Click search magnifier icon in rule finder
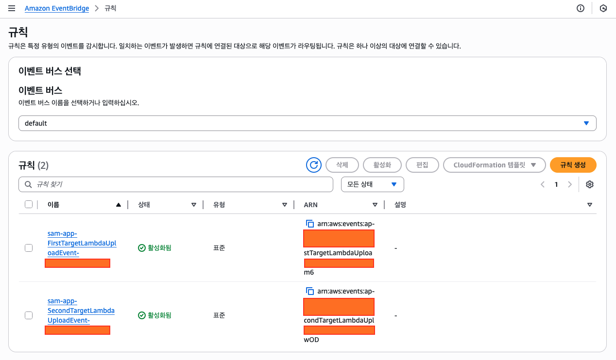 tap(28, 184)
